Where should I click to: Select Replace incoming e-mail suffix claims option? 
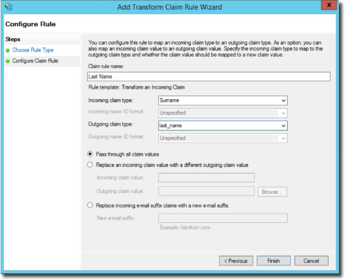(90, 205)
